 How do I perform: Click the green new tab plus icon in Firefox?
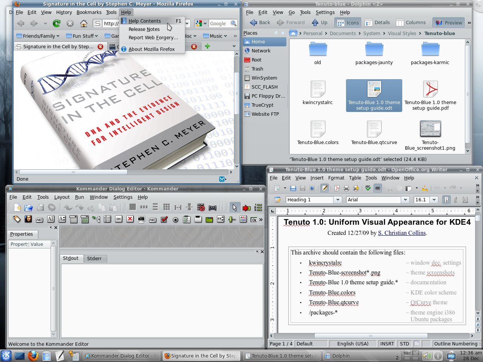(x=207, y=46)
